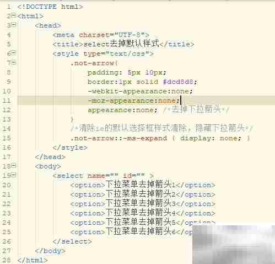
Task: Click option text 下拉菜单去掉箭头4
Action: (x=141, y=213)
